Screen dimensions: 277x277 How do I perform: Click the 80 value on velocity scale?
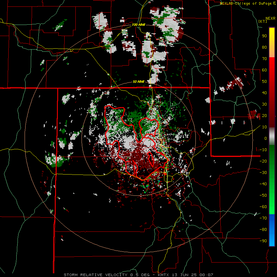264,47
